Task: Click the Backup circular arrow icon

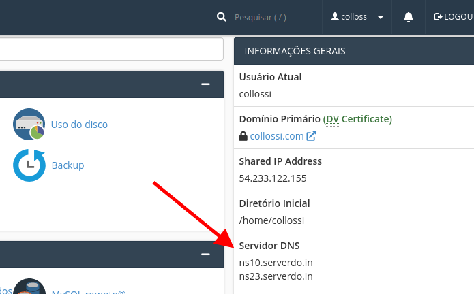Action: 29,165
